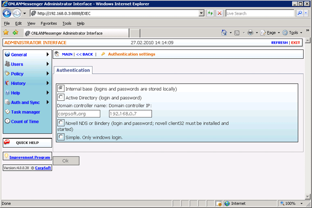Screen dimensions: 312x208
Task: Click the QUICK HELP button
Action: point(28,142)
